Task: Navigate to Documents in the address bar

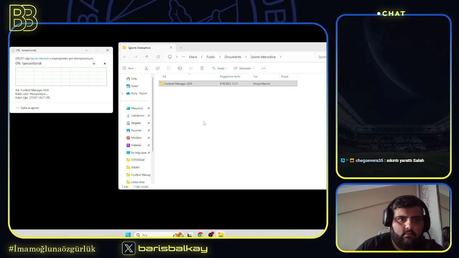Action: coord(233,57)
